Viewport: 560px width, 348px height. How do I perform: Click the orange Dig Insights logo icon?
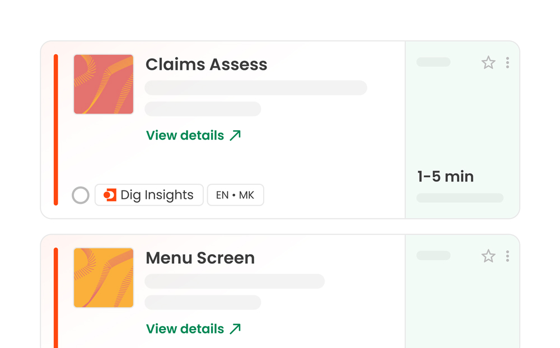(x=110, y=195)
